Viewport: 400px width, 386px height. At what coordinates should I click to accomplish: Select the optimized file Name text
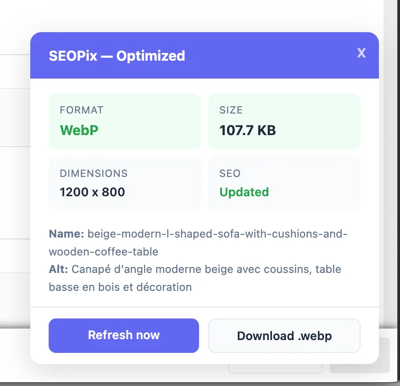click(x=197, y=240)
